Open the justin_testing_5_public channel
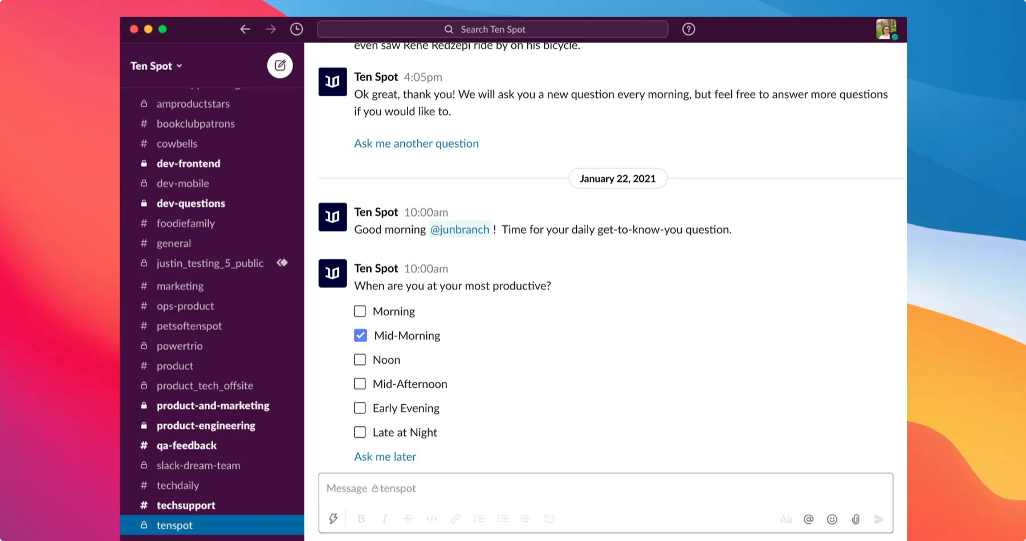Viewport: 1026px width, 541px height. (x=211, y=263)
